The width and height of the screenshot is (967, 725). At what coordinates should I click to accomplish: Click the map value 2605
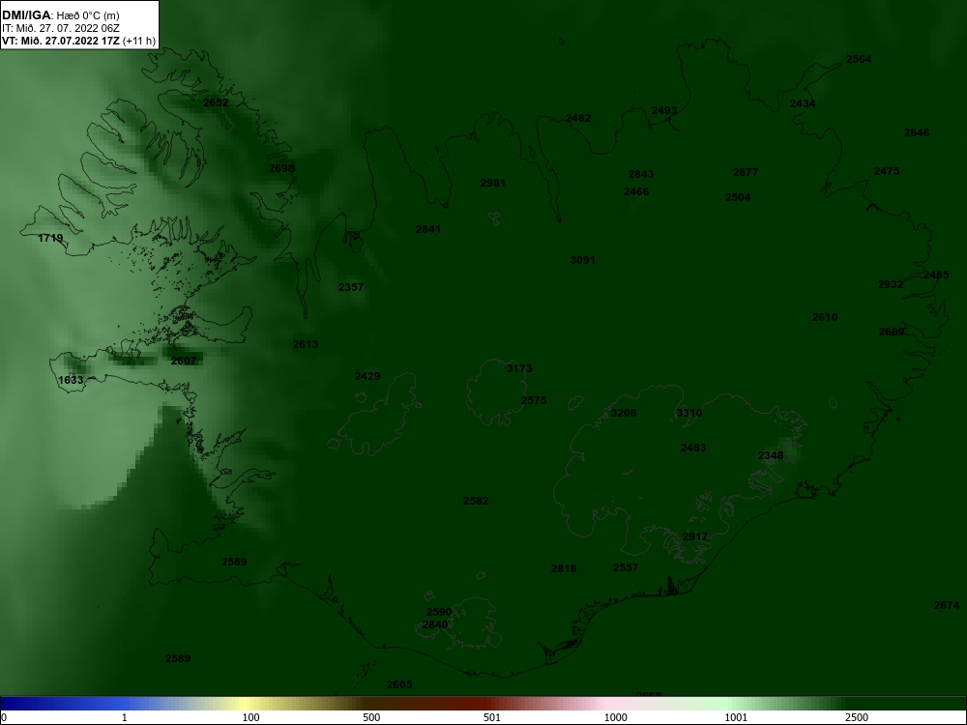point(399,685)
